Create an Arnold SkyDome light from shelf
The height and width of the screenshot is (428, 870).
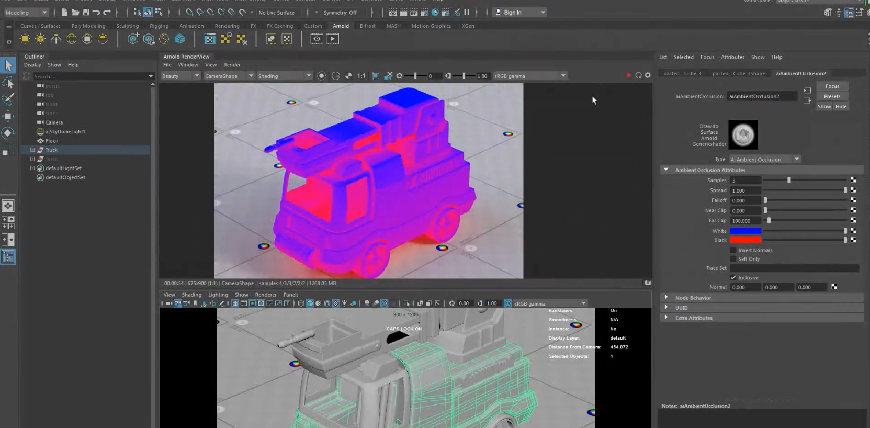(x=72, y=39)
